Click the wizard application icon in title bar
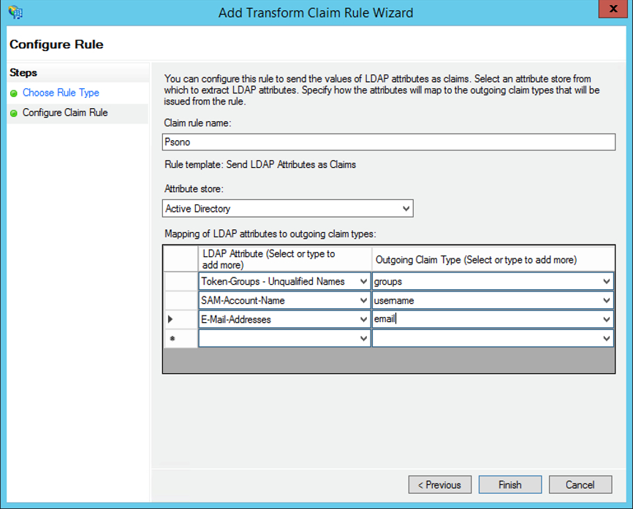 [16, 12]
